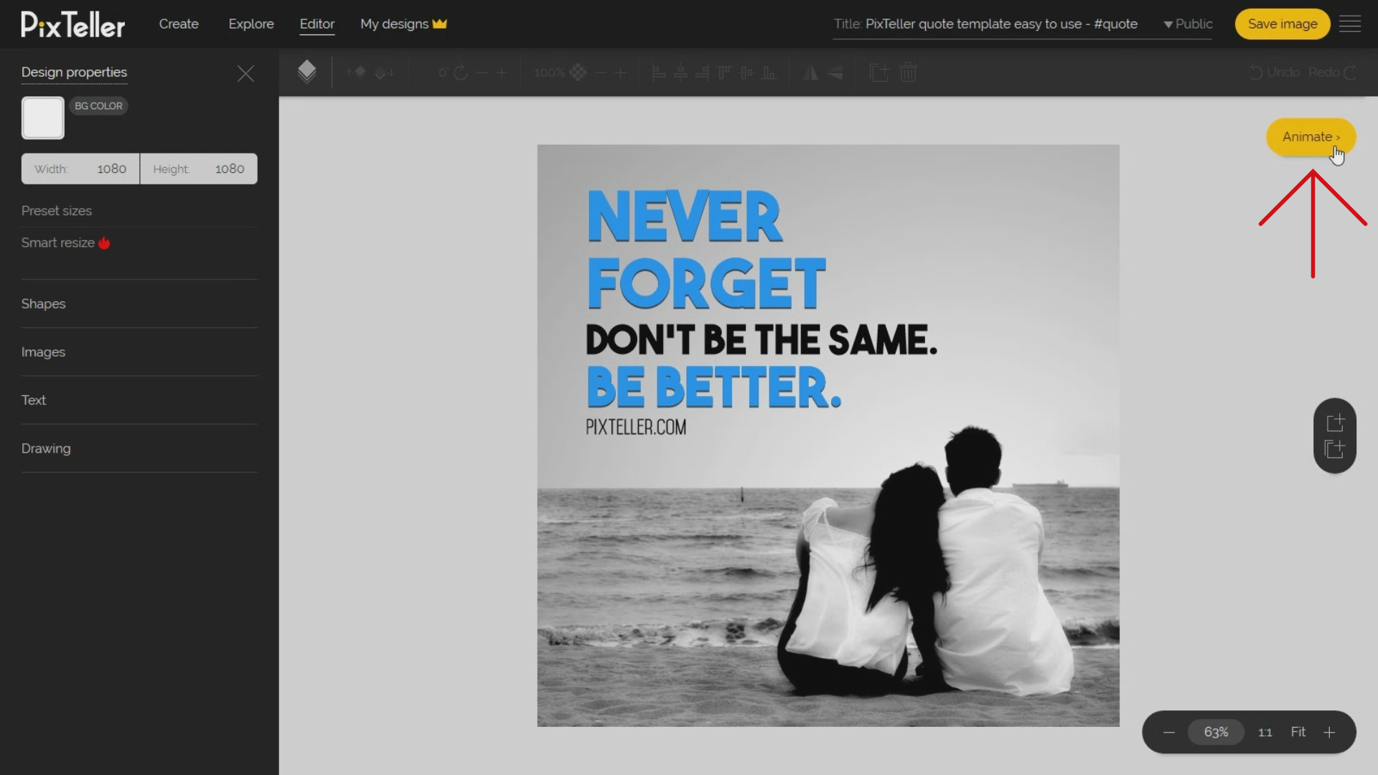
Task: Increase opacity with the plus icon
Action: coord(621,72)
